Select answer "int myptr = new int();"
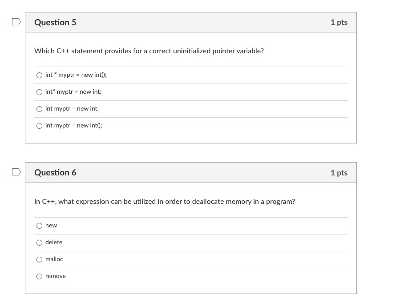Image resolution: width=396 pixels, height=302 pixels. coord(40,126)
